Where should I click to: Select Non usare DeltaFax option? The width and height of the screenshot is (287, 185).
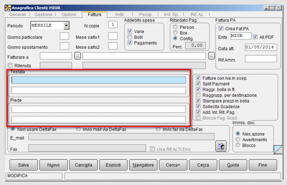[13, 129]
